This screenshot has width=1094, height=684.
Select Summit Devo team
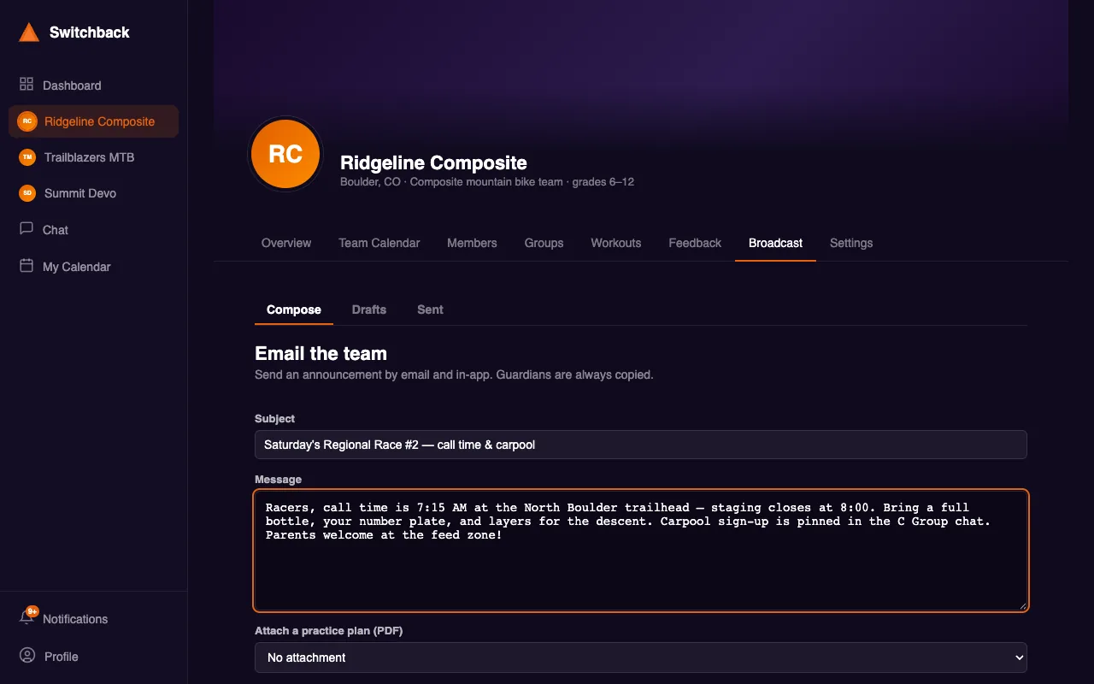[x=93, y=193]
